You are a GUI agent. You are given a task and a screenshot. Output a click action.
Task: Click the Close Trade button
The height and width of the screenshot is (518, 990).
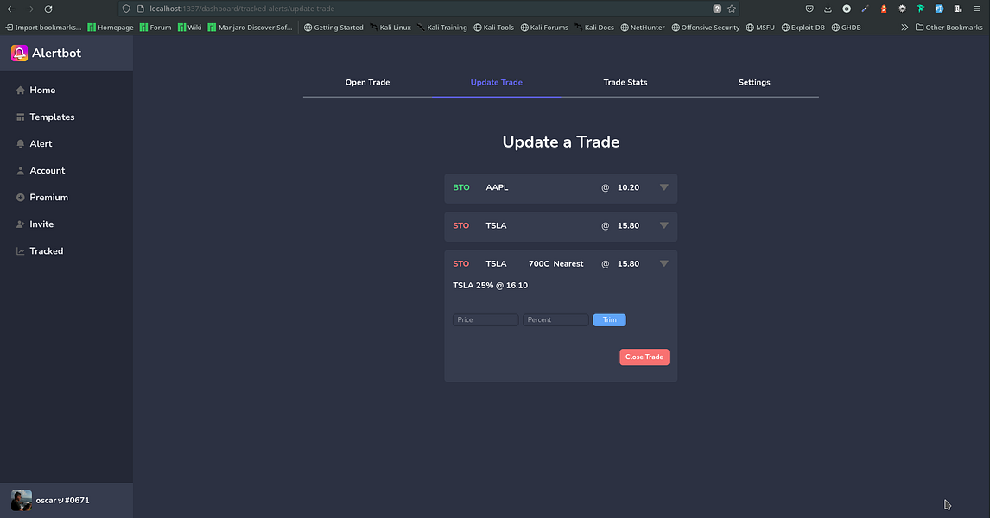(644, 357)
